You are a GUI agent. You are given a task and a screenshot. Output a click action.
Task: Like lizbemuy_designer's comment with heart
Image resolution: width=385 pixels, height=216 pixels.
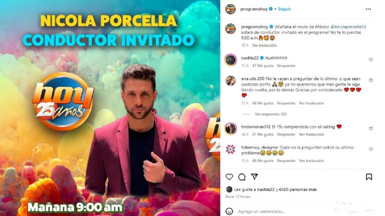pyautogui.click(x=371, y=149)
